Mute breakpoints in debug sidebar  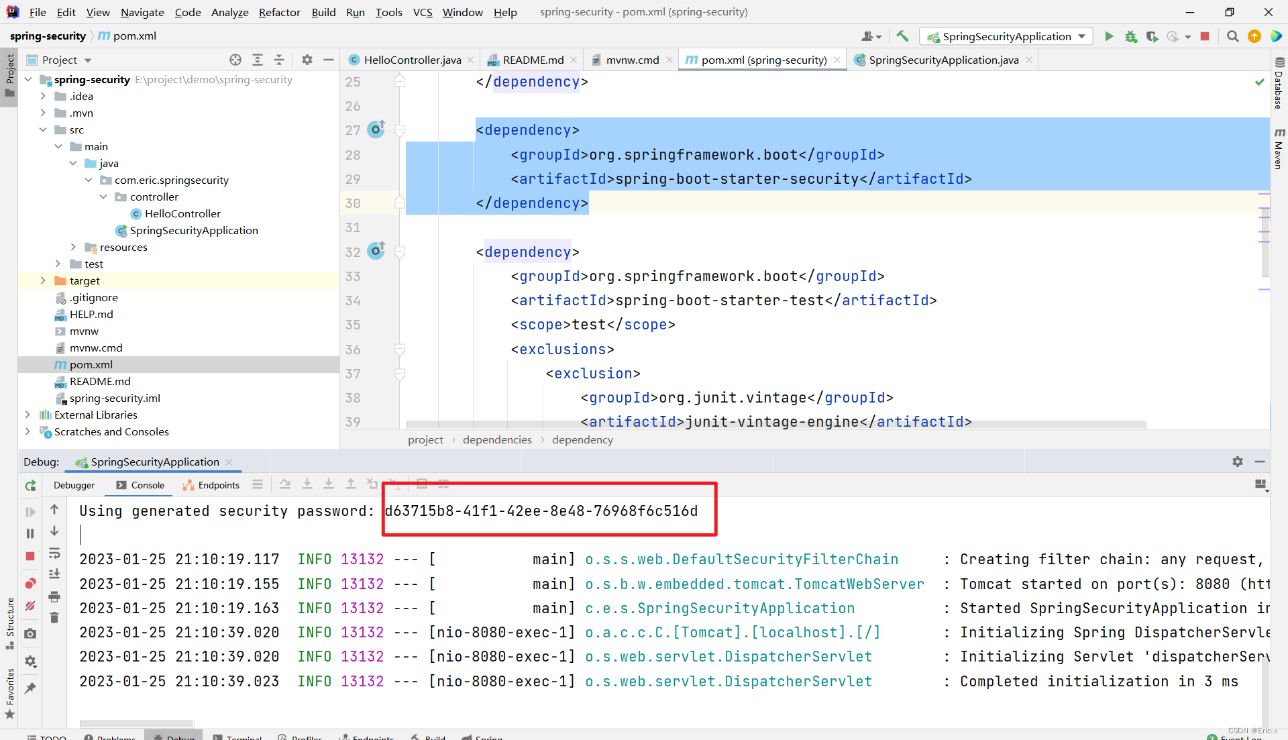pyautogui.click(x=30, y=606)
